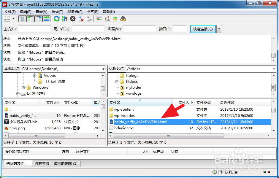279x178 pixels.
Task: Refresh file and folder lists
Action: pos(57,19)
